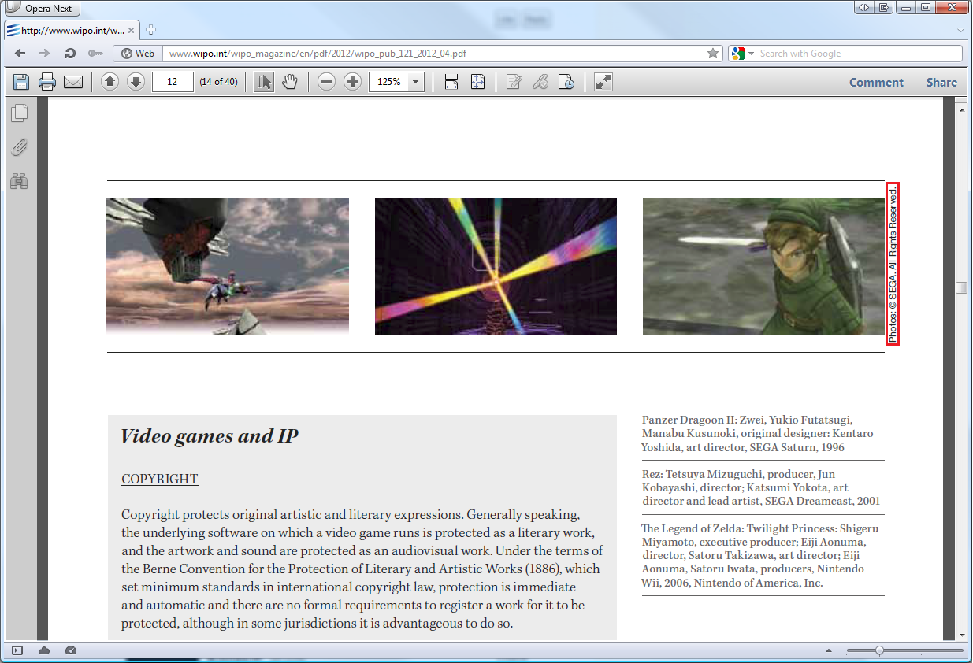Click the Search with Google field
The width and height of the screenshot is (973, 663).
(859, 54)
